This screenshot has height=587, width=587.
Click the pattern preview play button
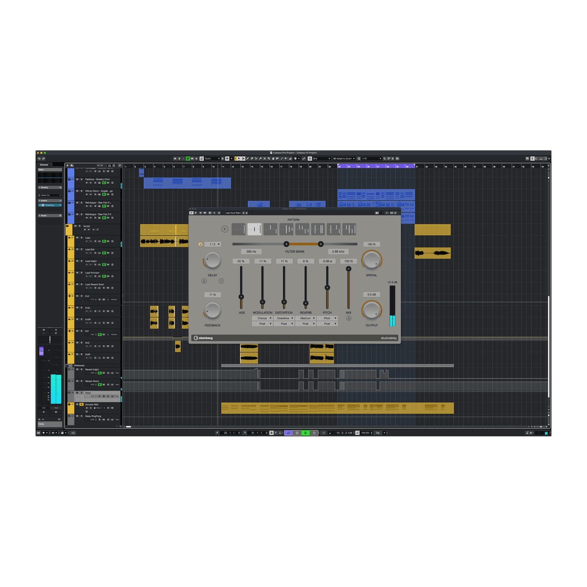click(225, 229)
